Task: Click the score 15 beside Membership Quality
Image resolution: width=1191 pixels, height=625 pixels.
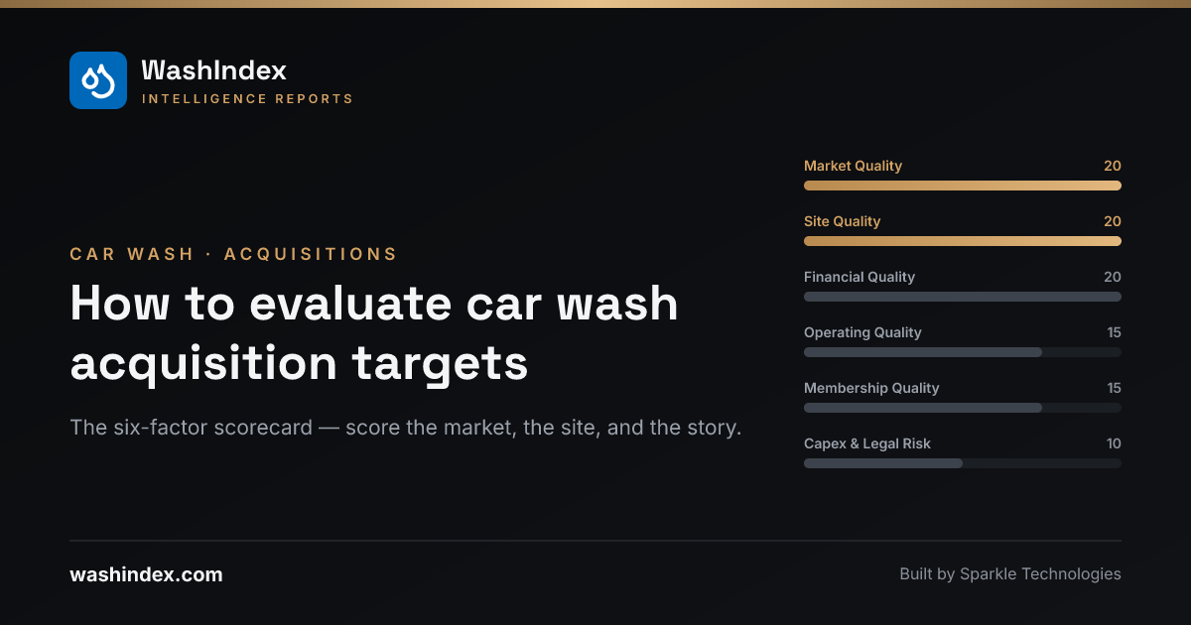Action: tap(1114, 388)
